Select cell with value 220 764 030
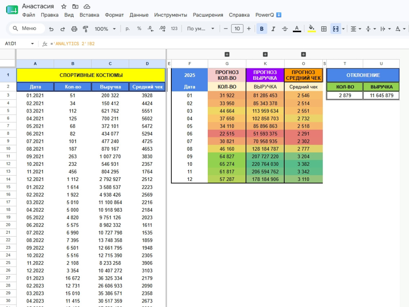Screen dimensions: 409x307 [x=265, y=164]
